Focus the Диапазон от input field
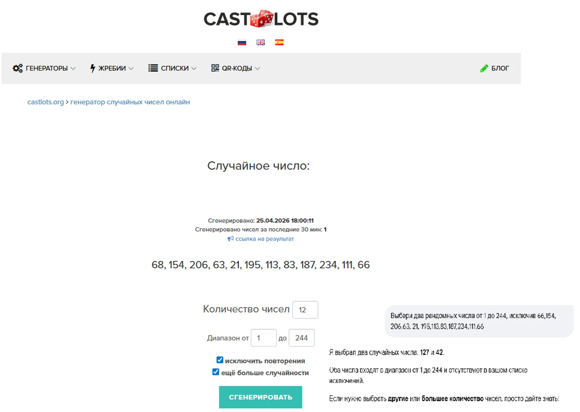The width and height of the screenshot is (580, 412). [264, 338]
